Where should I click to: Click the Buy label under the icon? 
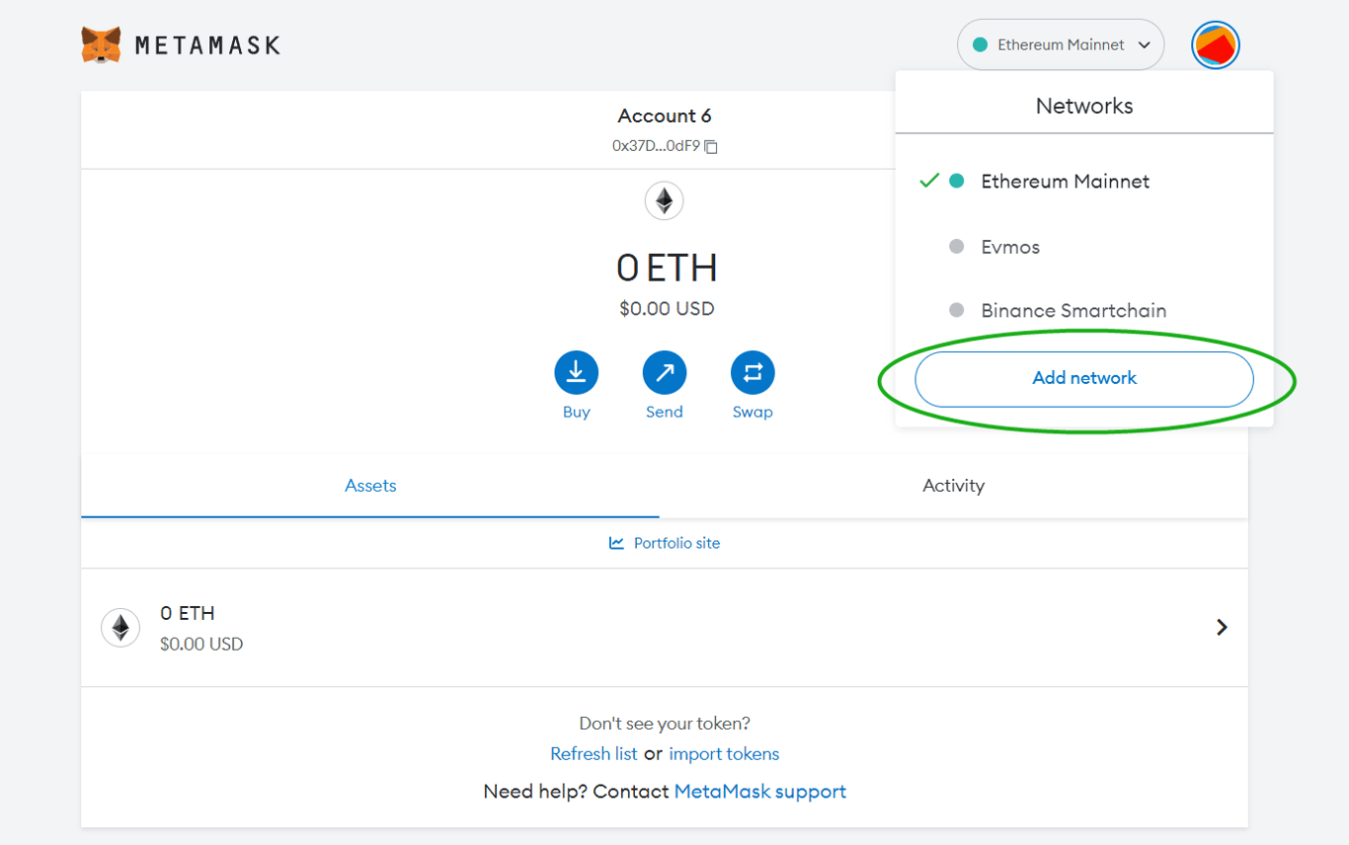pyautogui.click(x=577, y=413)
